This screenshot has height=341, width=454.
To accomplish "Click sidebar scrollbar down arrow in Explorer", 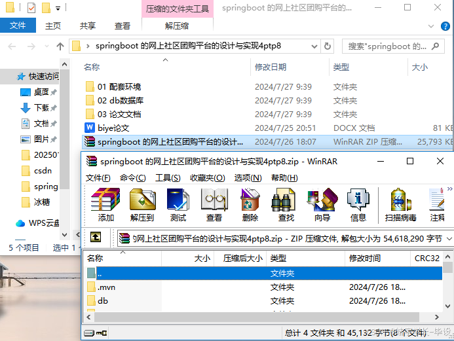I will (x=64, y=235).
